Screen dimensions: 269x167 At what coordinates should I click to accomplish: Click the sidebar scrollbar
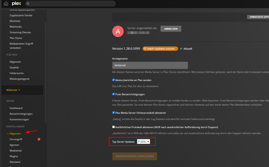pyautogui.click(x=45, y=72)
